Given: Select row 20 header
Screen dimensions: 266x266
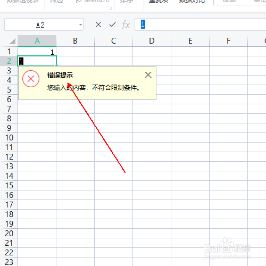Looking at the screenshot, I should [9, 234].
